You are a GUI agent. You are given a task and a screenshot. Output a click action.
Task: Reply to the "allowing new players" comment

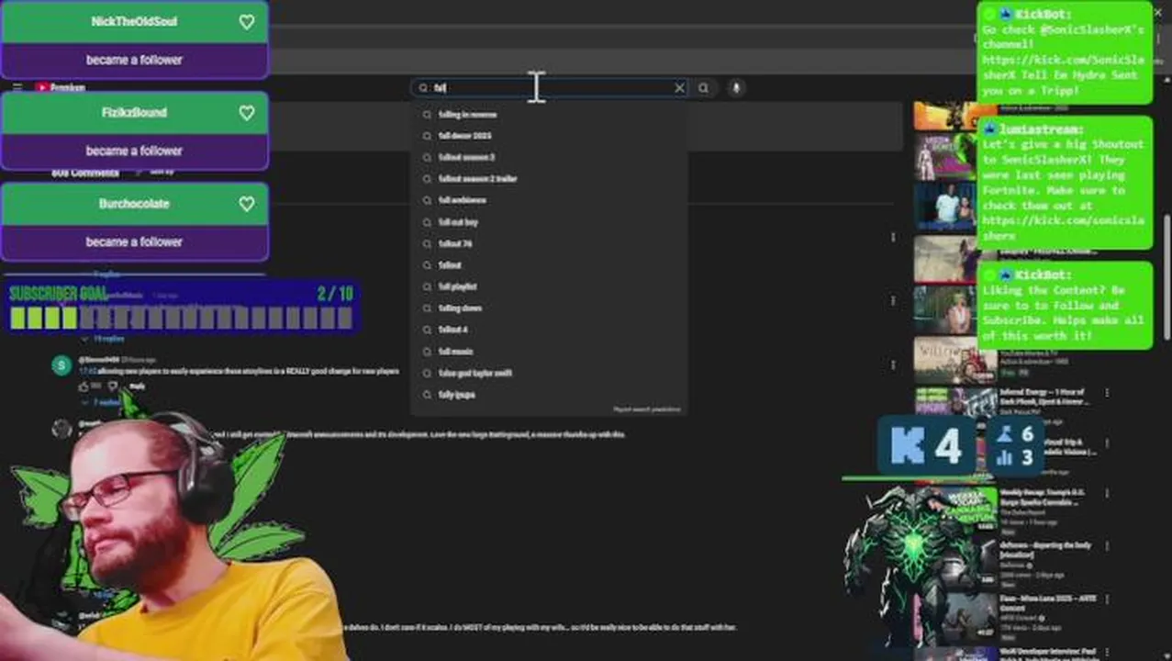(137, 387)
